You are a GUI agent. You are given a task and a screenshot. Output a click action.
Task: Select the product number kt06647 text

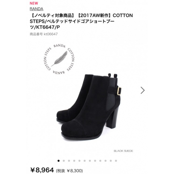43,34
